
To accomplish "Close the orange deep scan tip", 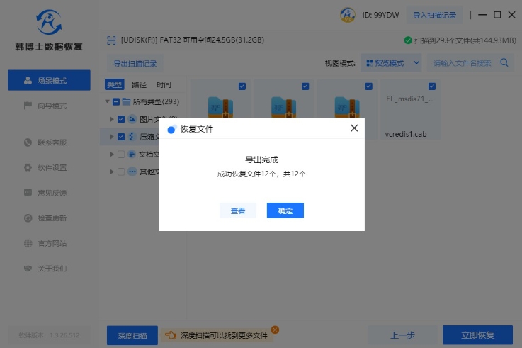I will pyautogui.click(x=275, y=330).
